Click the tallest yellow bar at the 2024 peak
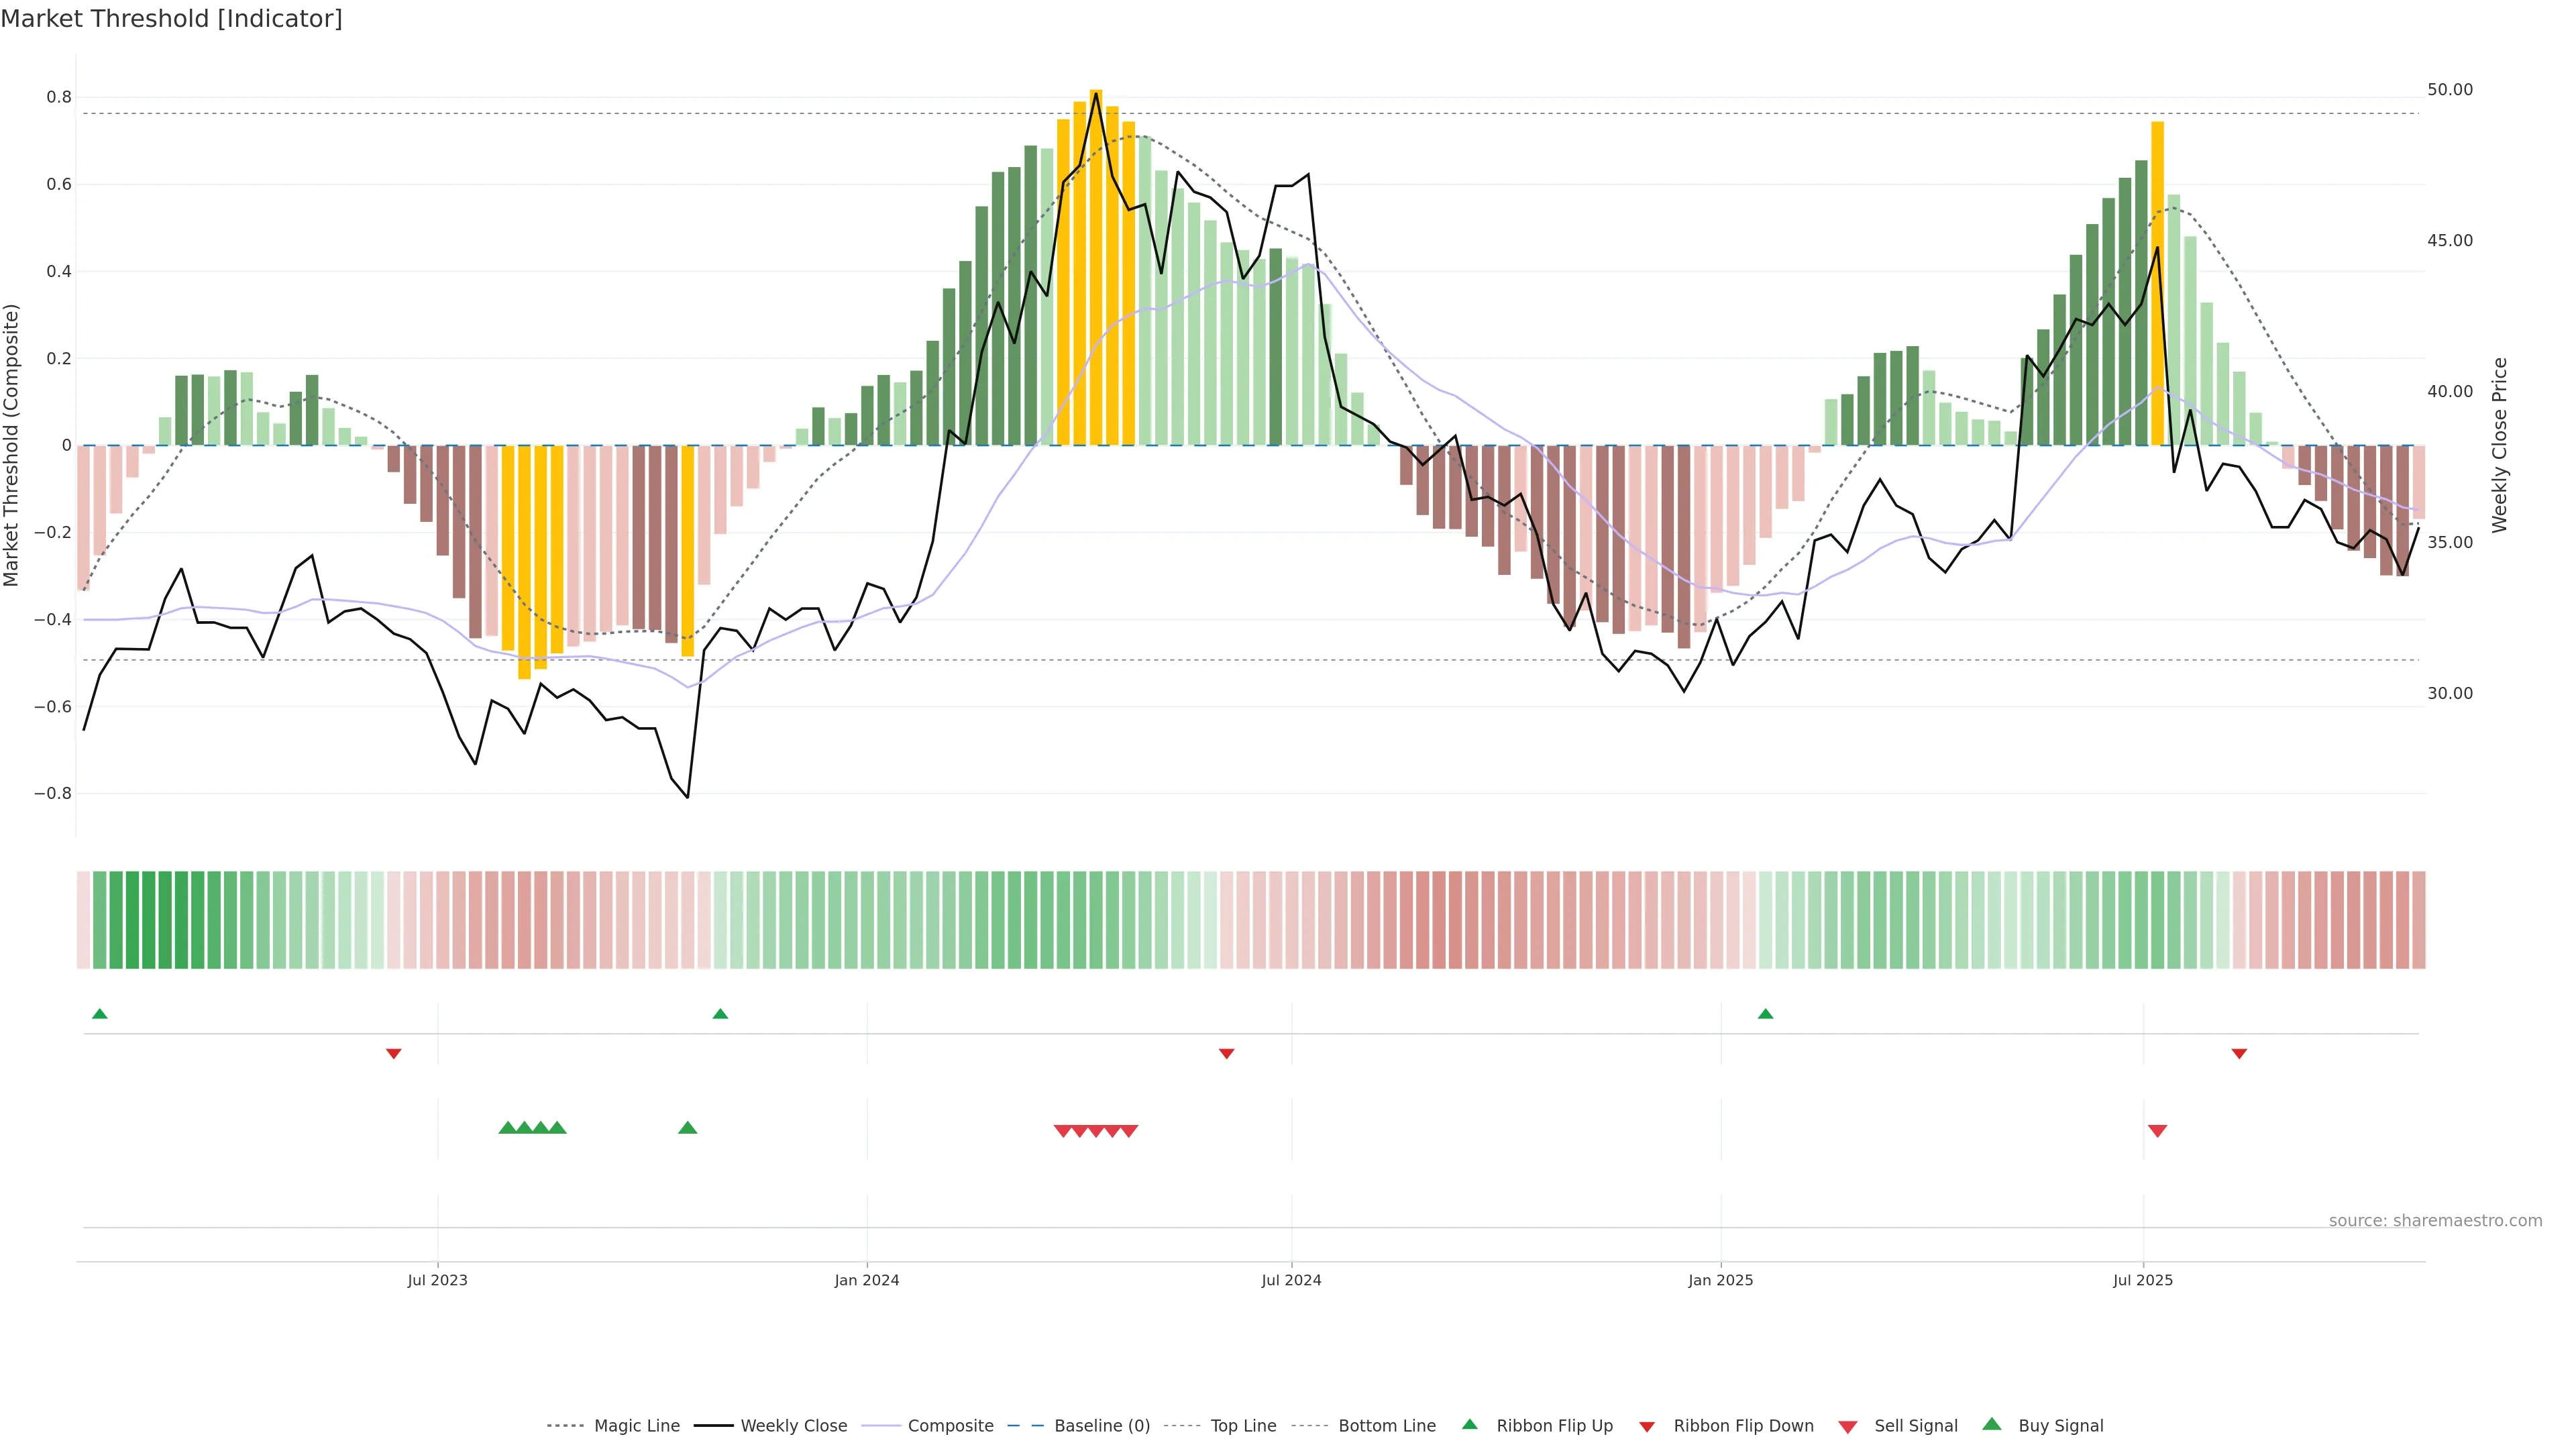 coord(1096,260)
